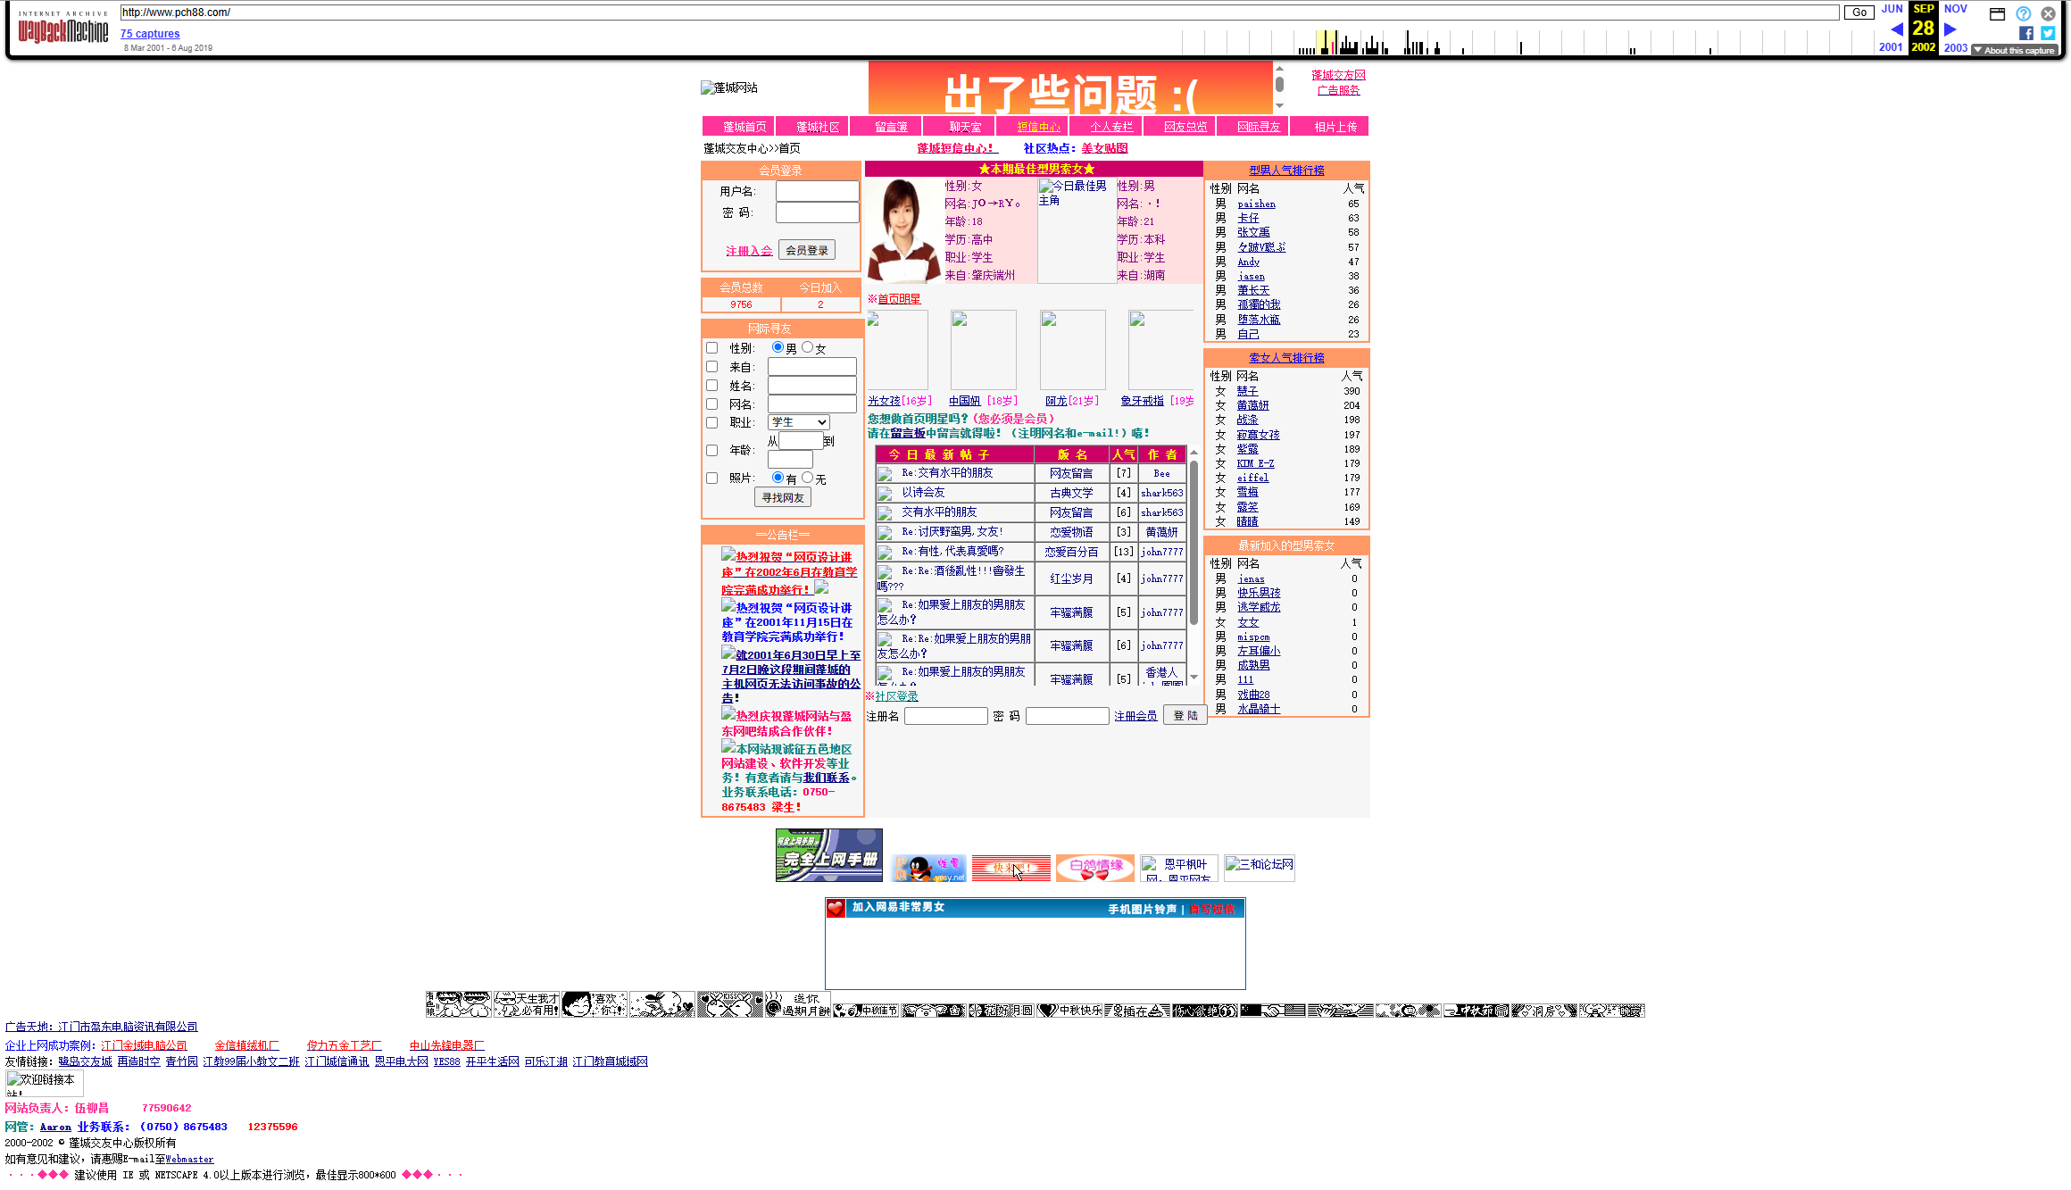This screenshot has height=1190, width=2071.
Task: Open the Webmaster email link
Action: (189, 1160)
